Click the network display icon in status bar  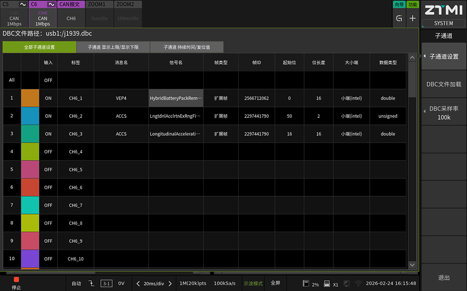tap(347, 284)
